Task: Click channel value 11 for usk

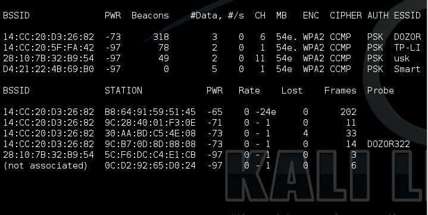Action: pos(260,58)
